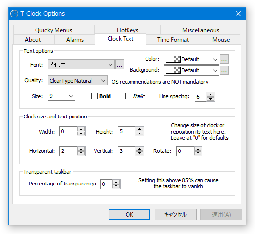Viewport: 255px width, 234px height.
Task: Open the Color Default dropdown
Action: coord(192,59)
